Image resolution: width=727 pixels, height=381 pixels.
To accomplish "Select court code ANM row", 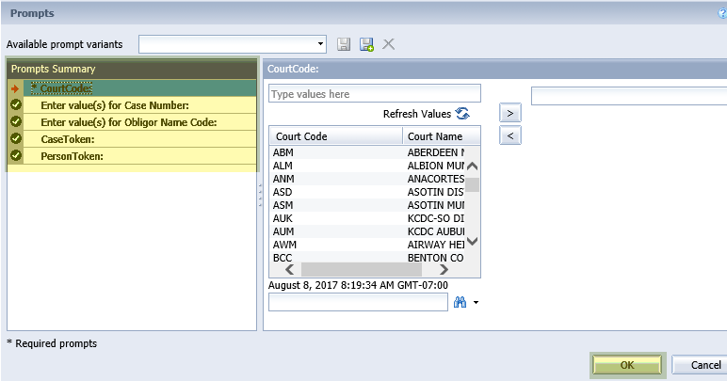I will click(x=367, y=179).
